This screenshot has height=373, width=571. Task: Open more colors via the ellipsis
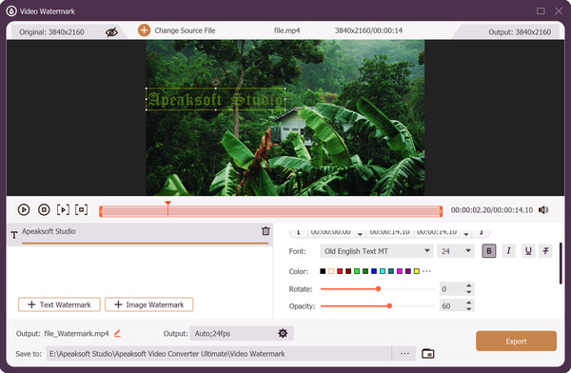426,271
